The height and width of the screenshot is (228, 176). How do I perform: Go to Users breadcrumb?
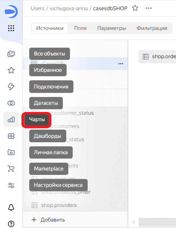38,8
